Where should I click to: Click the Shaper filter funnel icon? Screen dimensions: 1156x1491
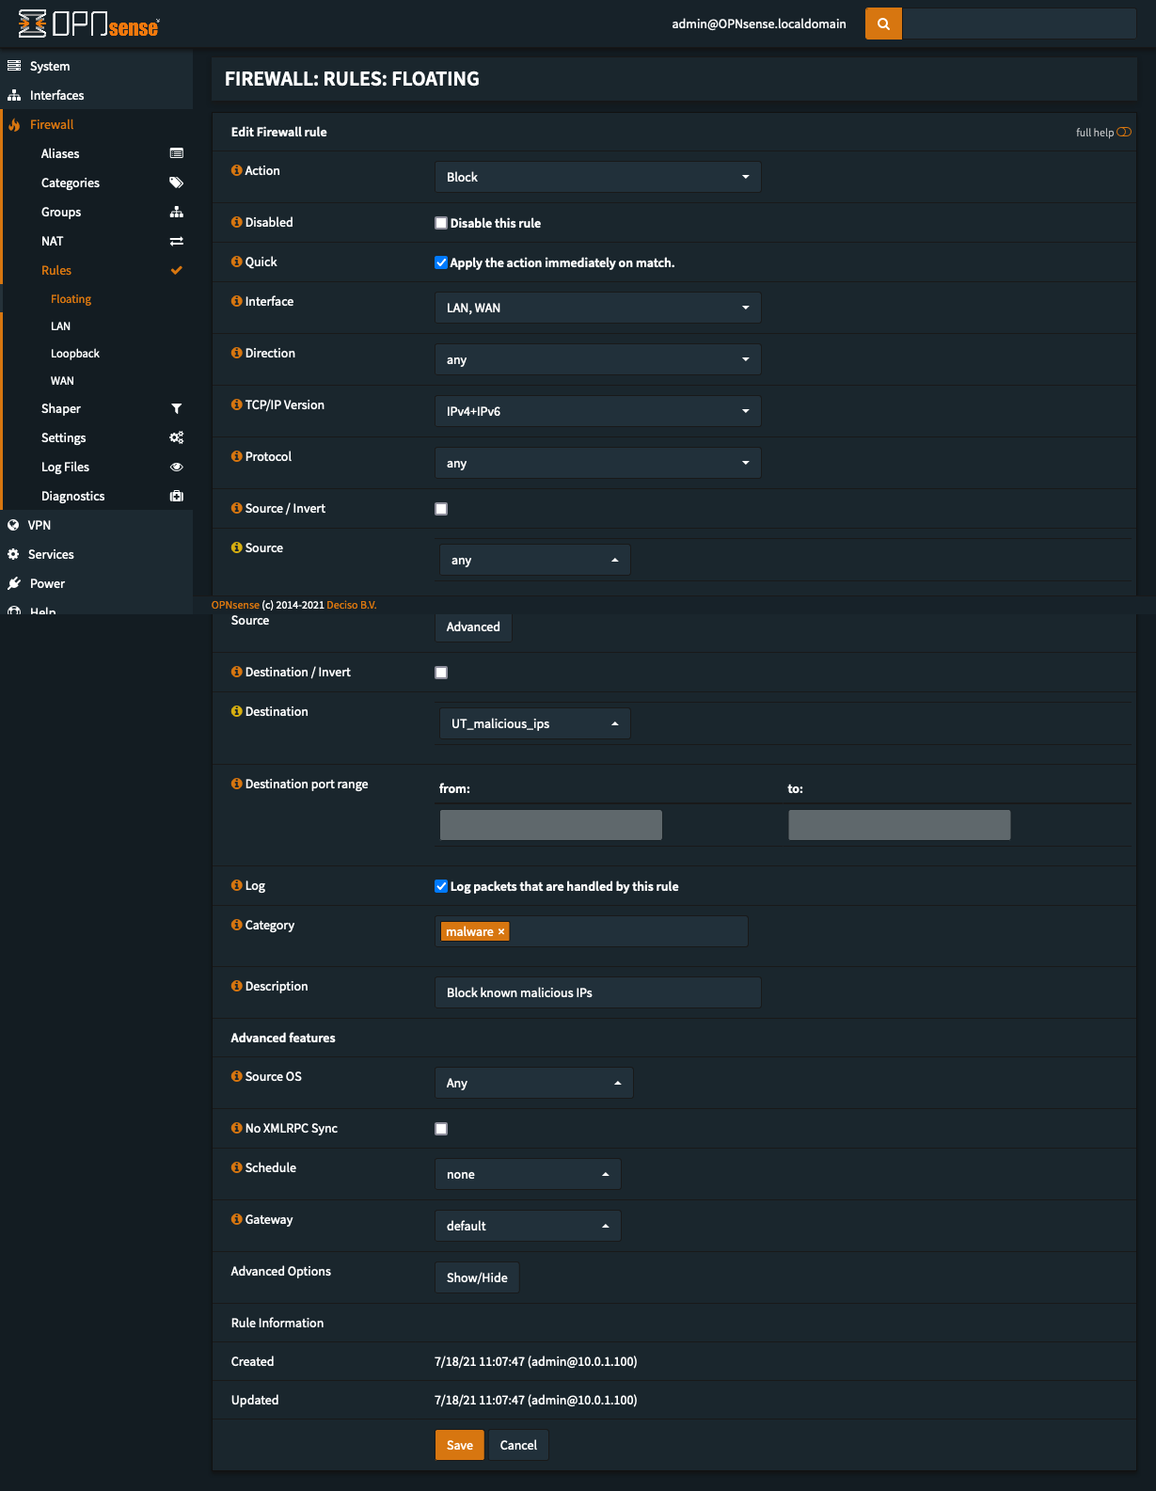[176, 408]
